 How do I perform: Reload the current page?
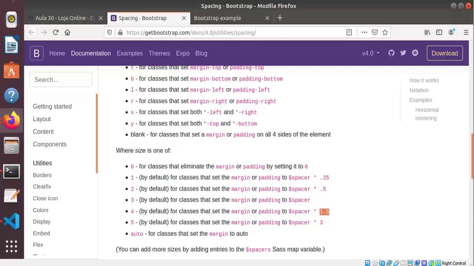(56, 33)
